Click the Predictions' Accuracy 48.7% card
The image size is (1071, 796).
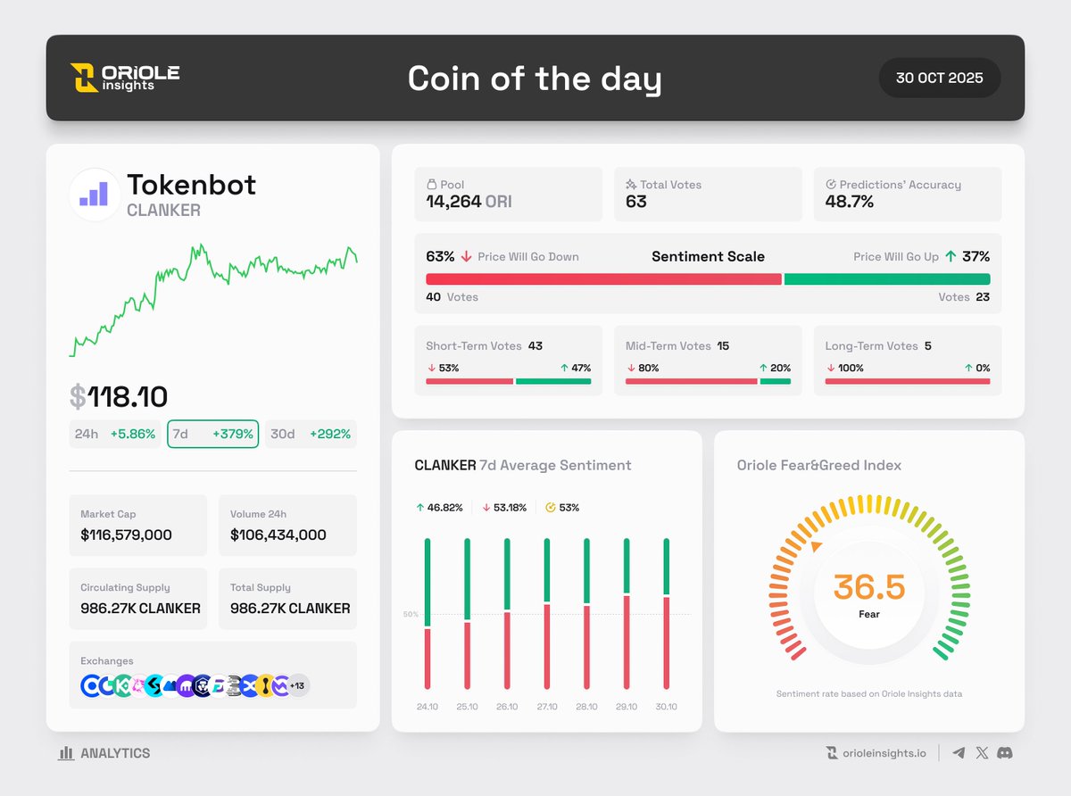(x=908, y=195)
